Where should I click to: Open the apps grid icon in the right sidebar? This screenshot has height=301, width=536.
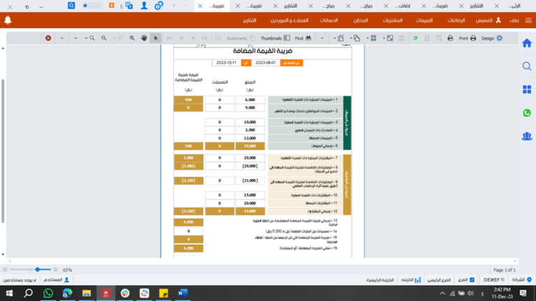click(x=527, y=89)
